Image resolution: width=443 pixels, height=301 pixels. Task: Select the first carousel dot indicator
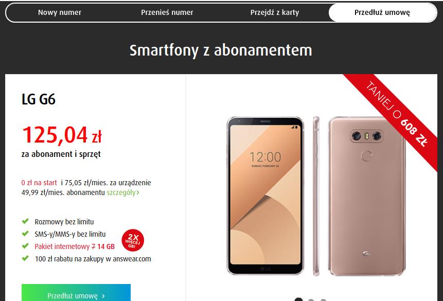298,299
